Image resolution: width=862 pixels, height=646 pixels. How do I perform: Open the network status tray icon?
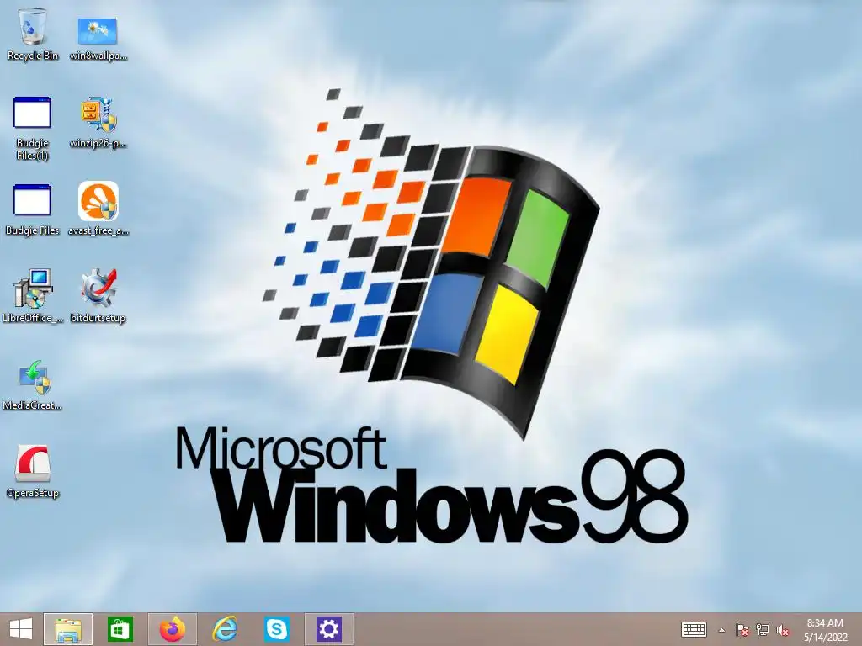763,630
